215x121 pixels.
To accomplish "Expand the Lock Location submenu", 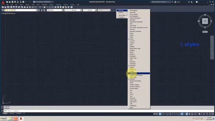I will point(122,15).
